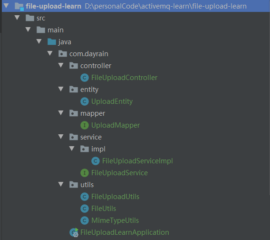Open UploadMapper interface file
This screenshot has width=270, height=240.
click(116, 125)
